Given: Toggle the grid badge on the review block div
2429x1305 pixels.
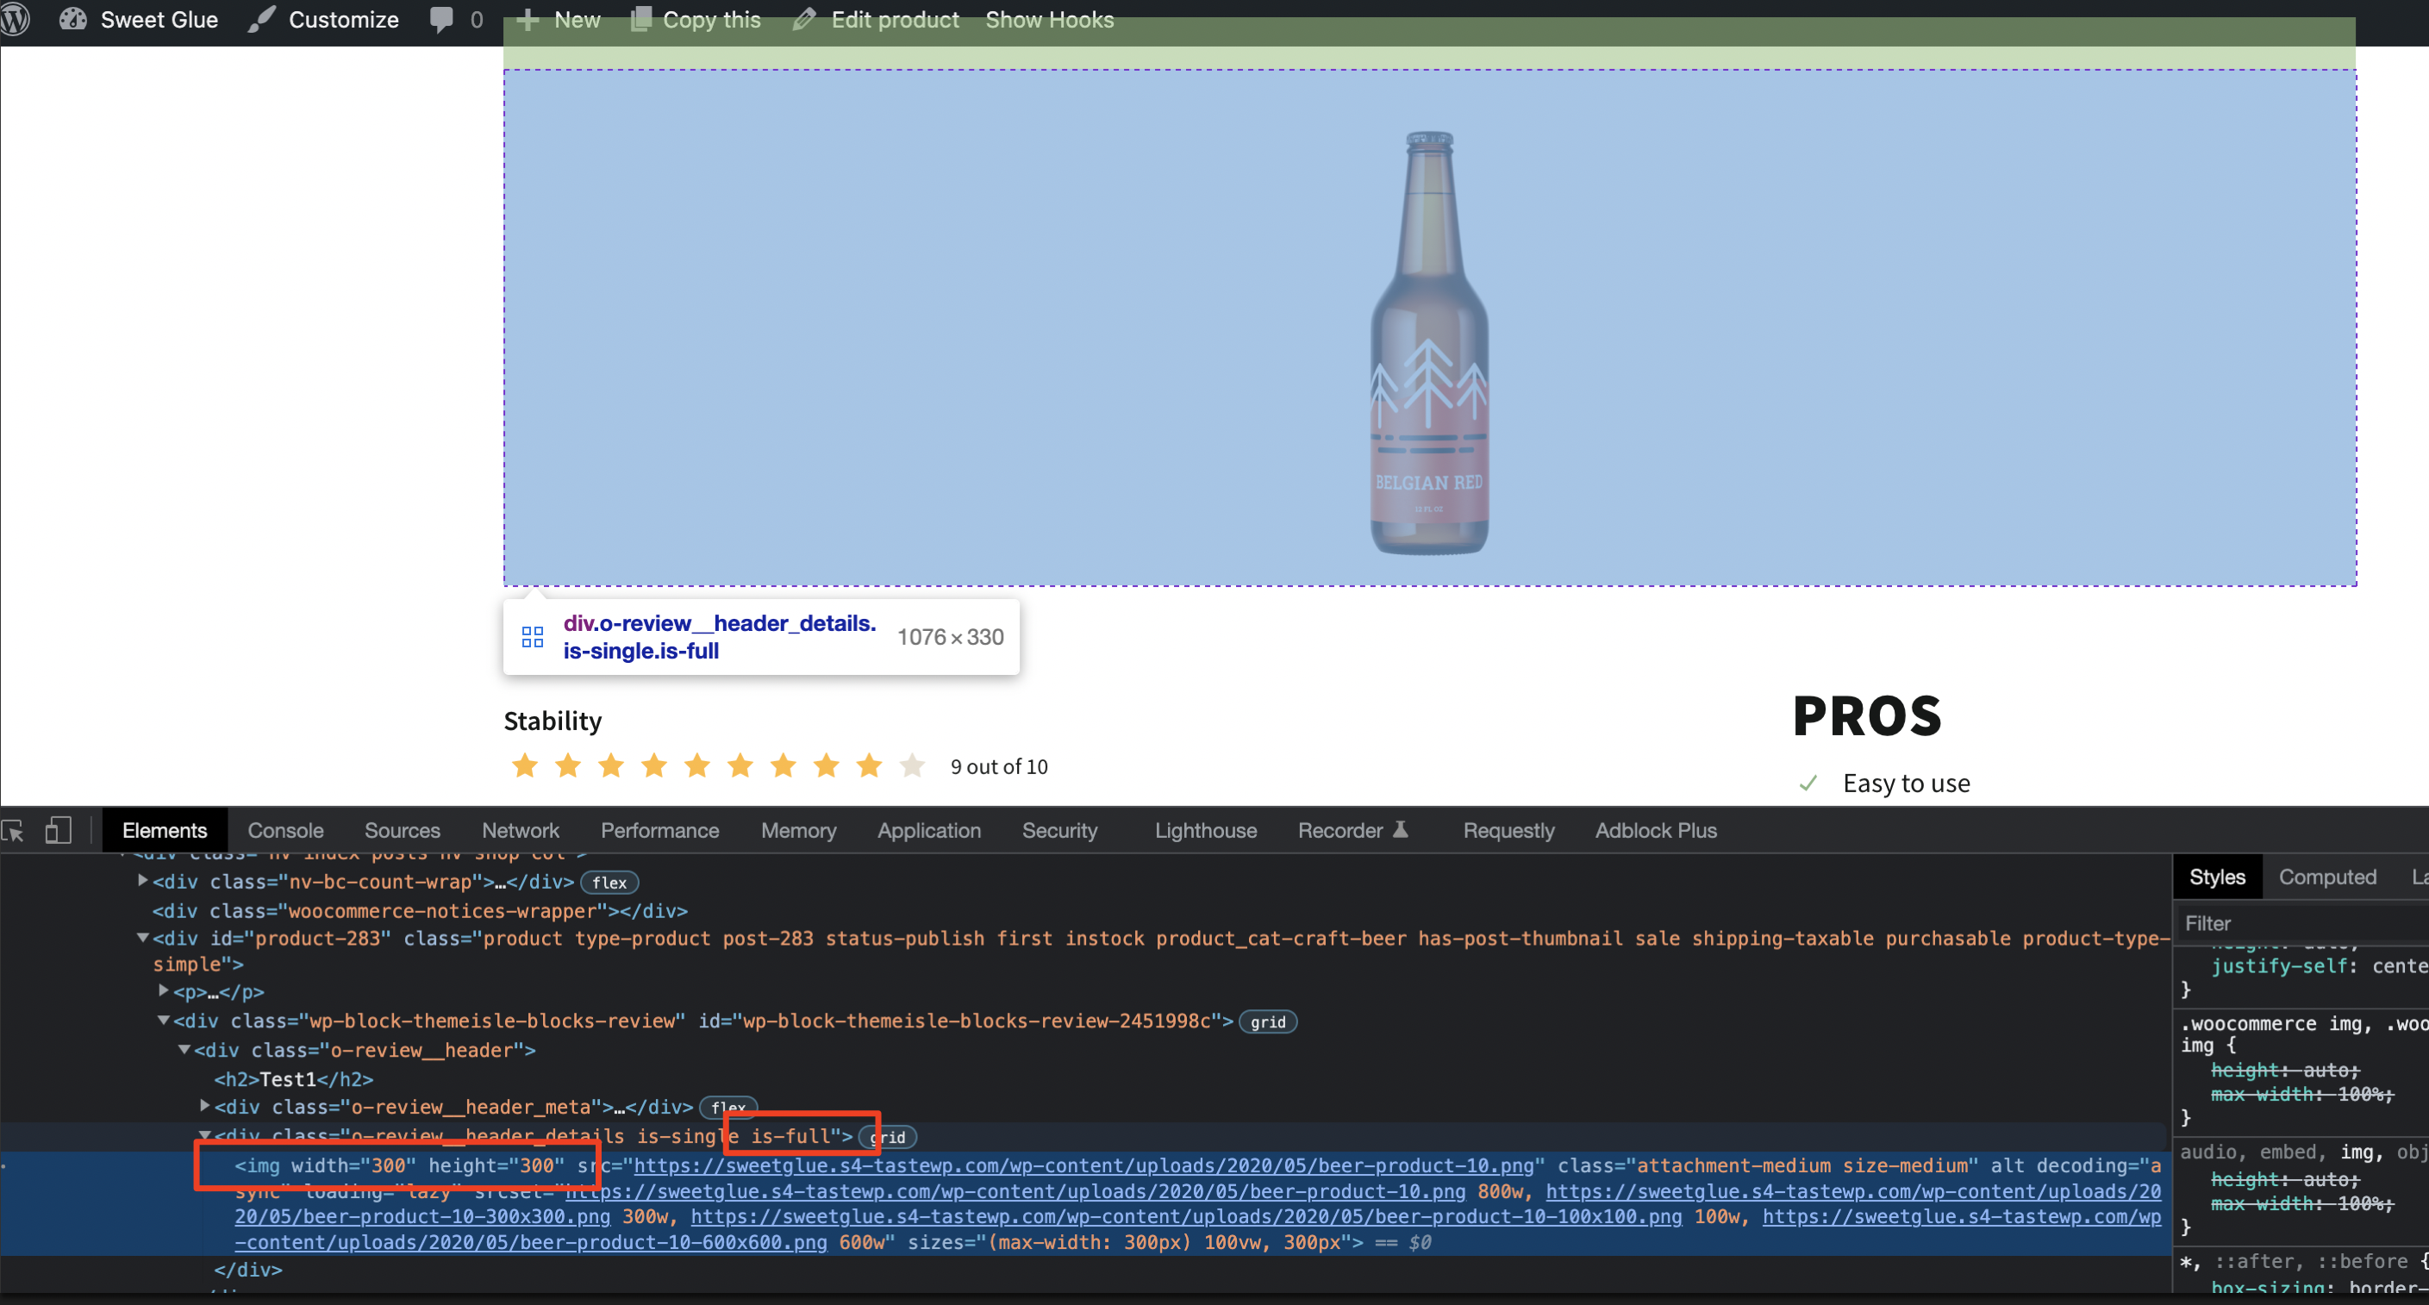Looking at the screenshot, I should [1268, 1021].
